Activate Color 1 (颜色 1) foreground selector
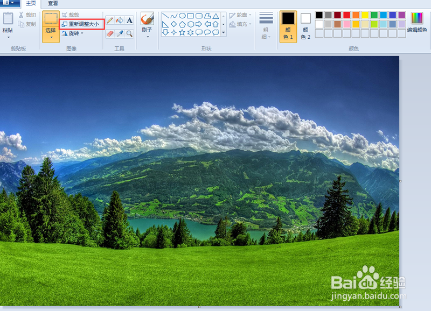The image size is (431, 311). point(288,26)
